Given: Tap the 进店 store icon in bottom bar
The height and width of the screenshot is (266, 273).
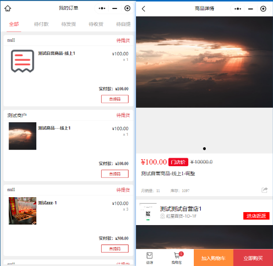Looking at the screenshot, I should [x=149, y=258].
